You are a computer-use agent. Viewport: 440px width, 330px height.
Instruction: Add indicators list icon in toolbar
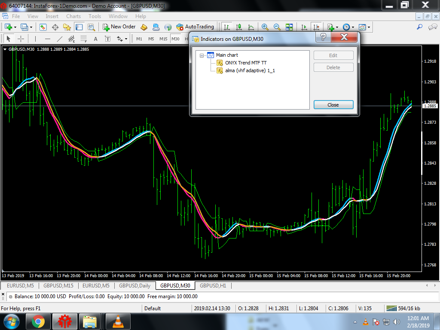click(x=331, y=27)
